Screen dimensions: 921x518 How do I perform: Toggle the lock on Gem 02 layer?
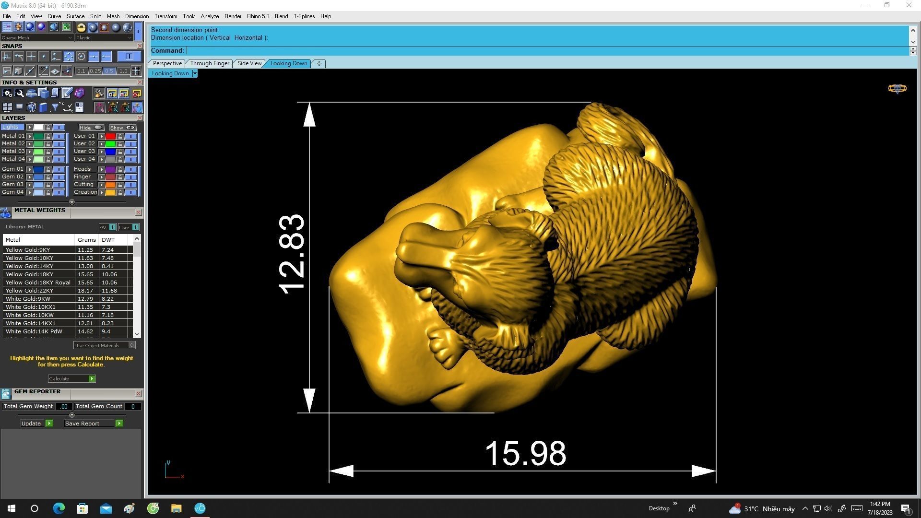click(48, 177)
